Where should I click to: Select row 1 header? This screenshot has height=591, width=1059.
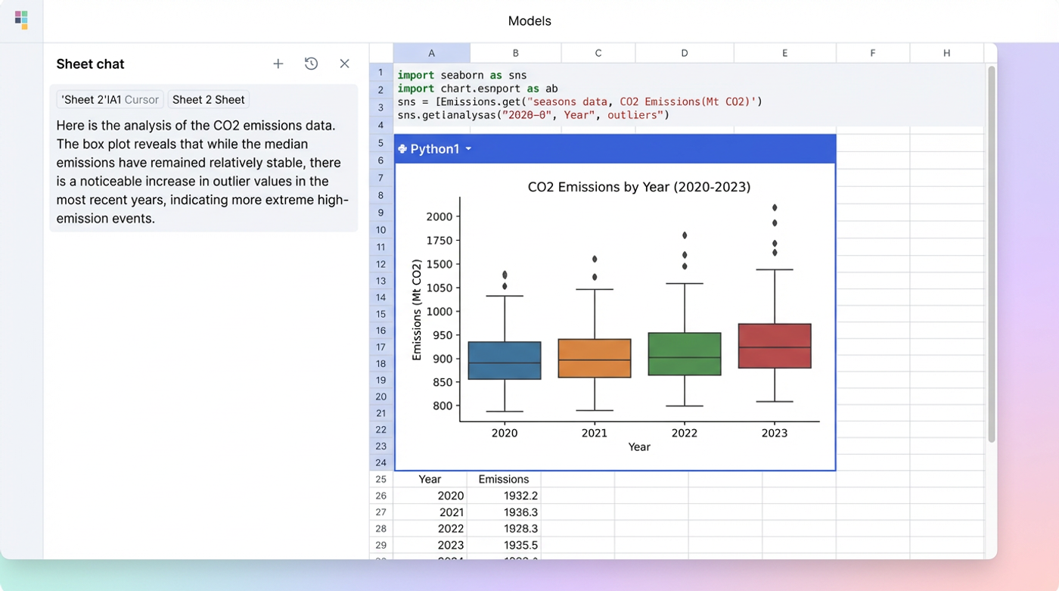(x=381, y=73)
